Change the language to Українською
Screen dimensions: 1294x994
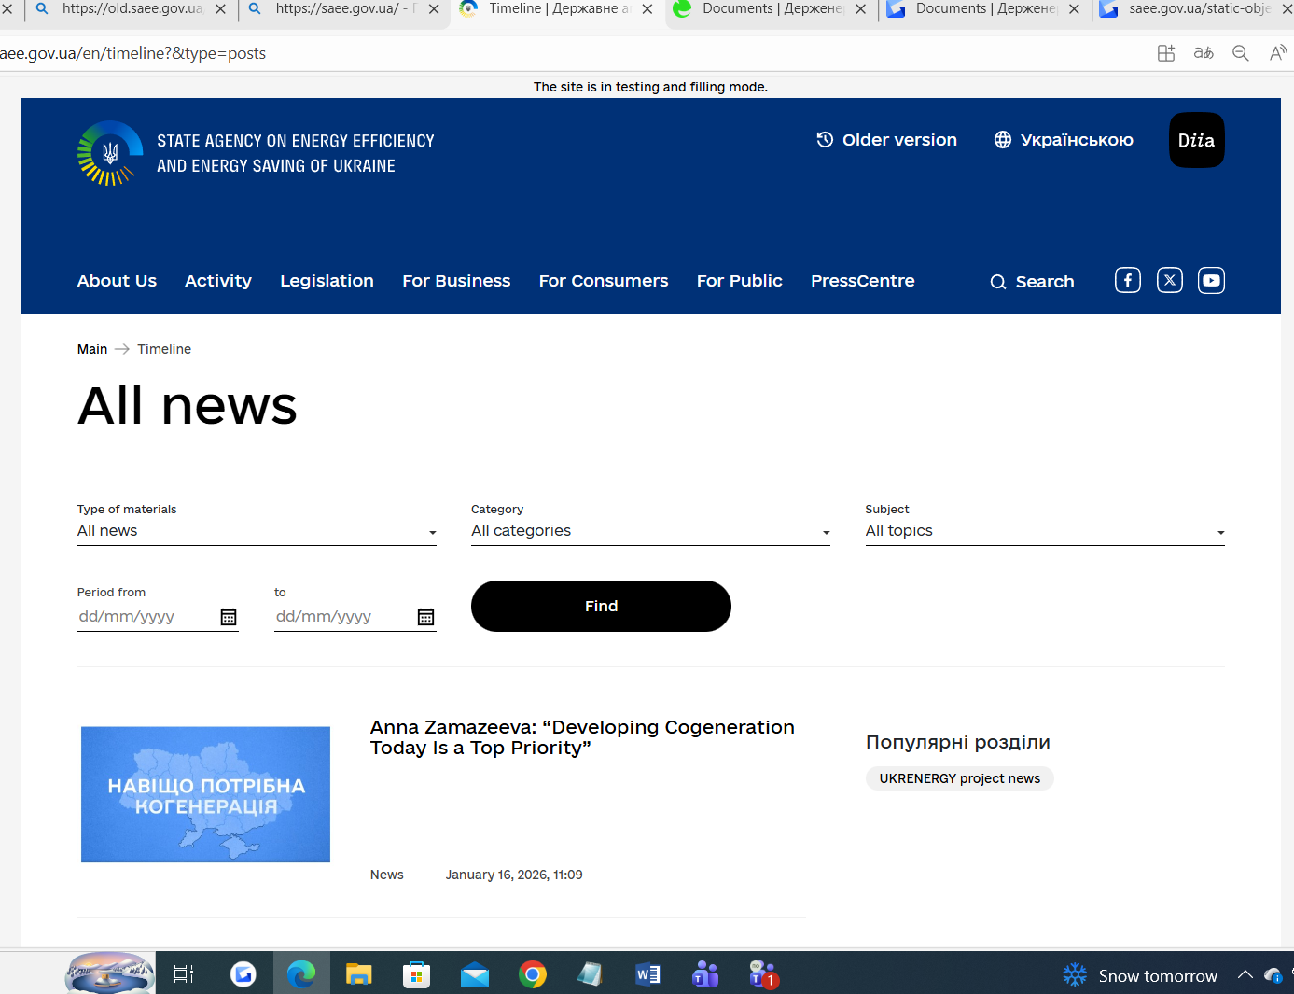click(1064, 140)
